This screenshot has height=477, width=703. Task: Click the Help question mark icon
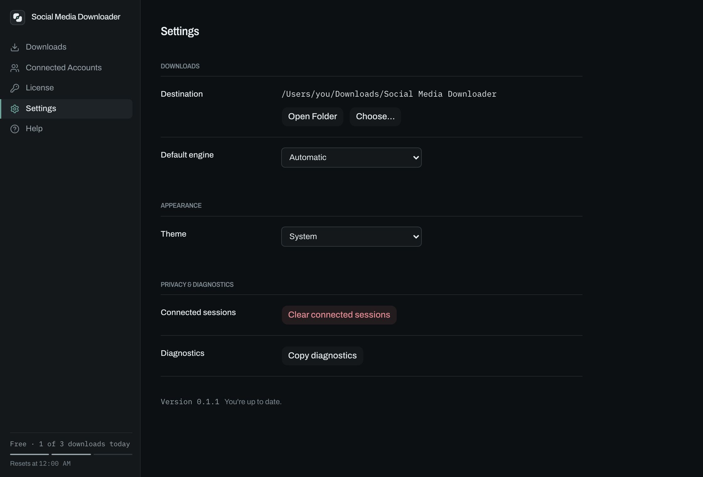point(15,129)
